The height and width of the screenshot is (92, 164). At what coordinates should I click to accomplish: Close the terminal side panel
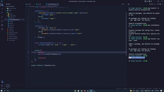click(162, 4)
